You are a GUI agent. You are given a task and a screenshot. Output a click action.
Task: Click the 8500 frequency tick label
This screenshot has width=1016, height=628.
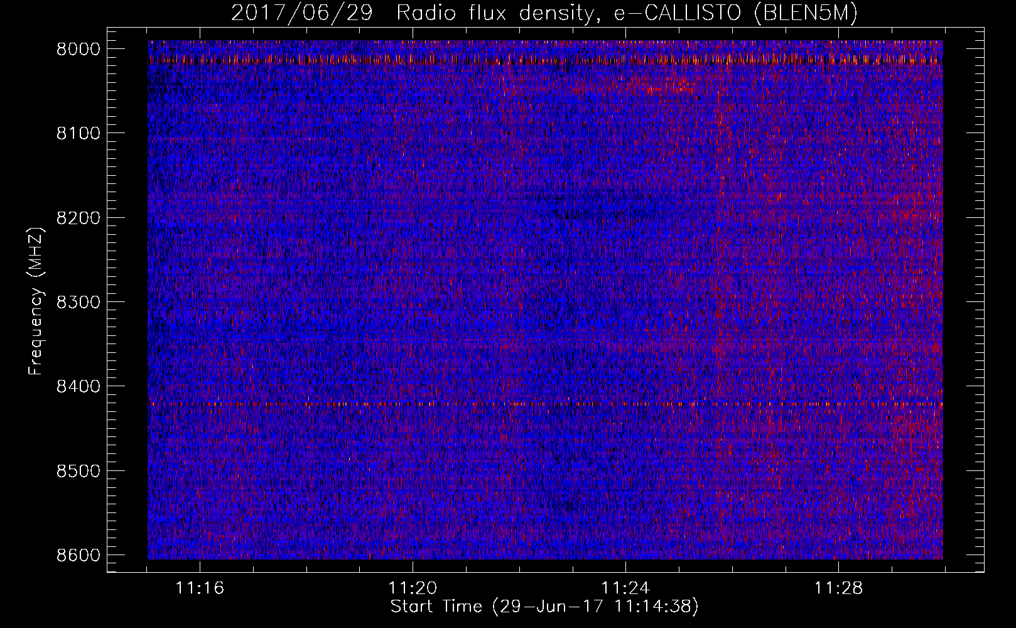(78, 471)
